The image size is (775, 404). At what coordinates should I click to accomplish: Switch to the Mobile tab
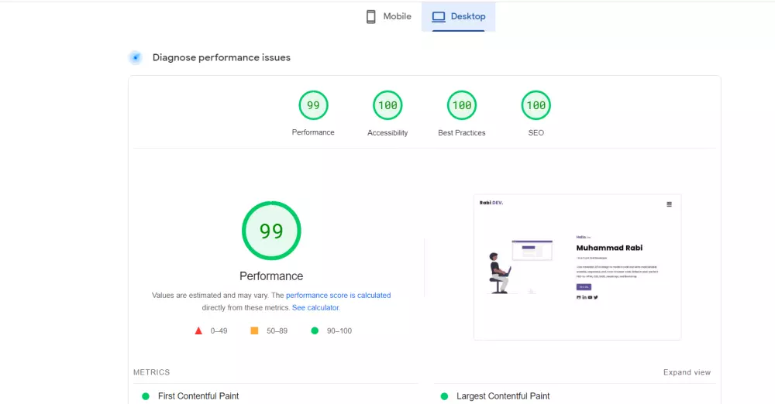click(x=389, y=16)
